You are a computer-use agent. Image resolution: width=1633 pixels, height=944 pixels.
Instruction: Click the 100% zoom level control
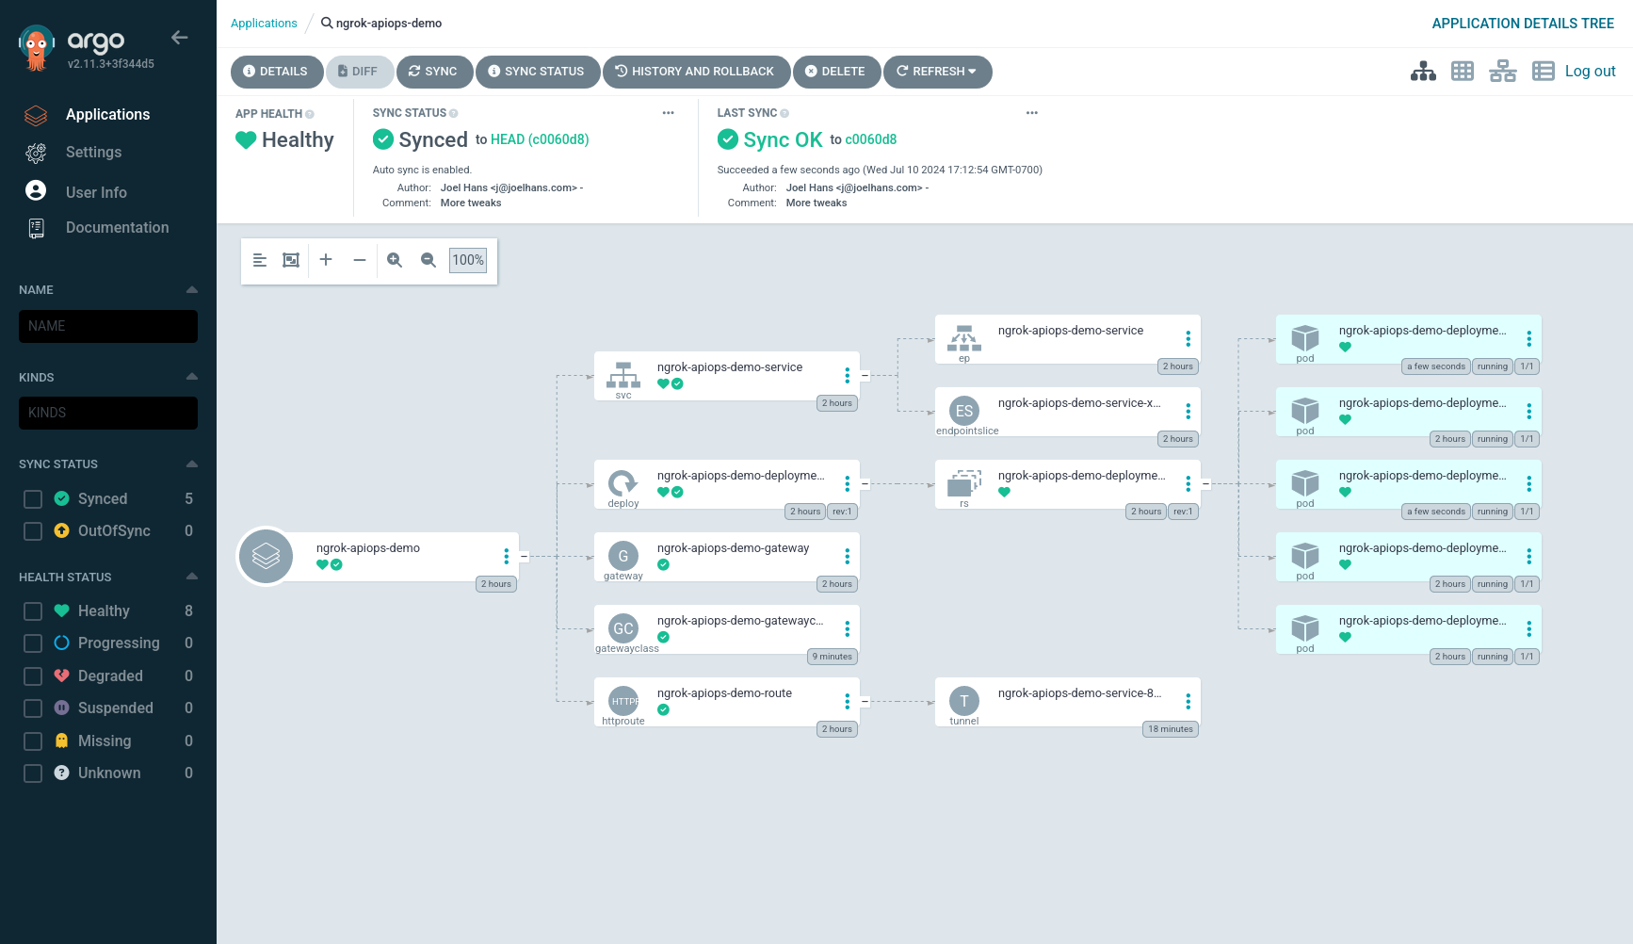(467, 260)
